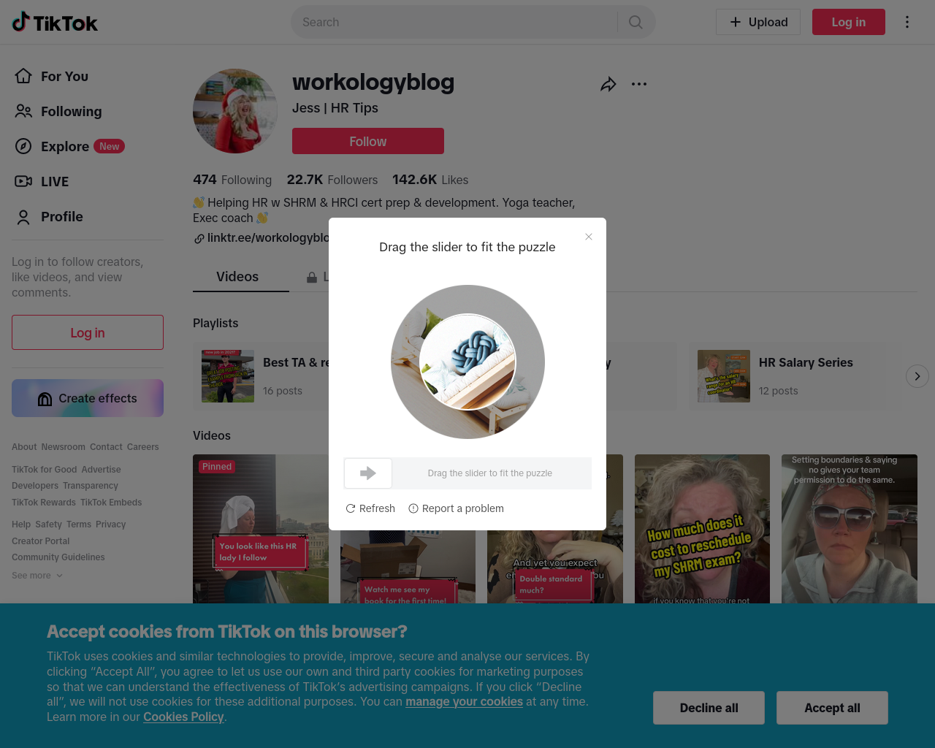
Task: Select the Videos tab
Action: pos(237,277)
